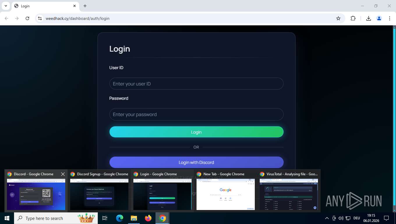The width and height of the screenshot is (396, 224).
Task: Focus the address bar URL
Action: coord(77,18)
